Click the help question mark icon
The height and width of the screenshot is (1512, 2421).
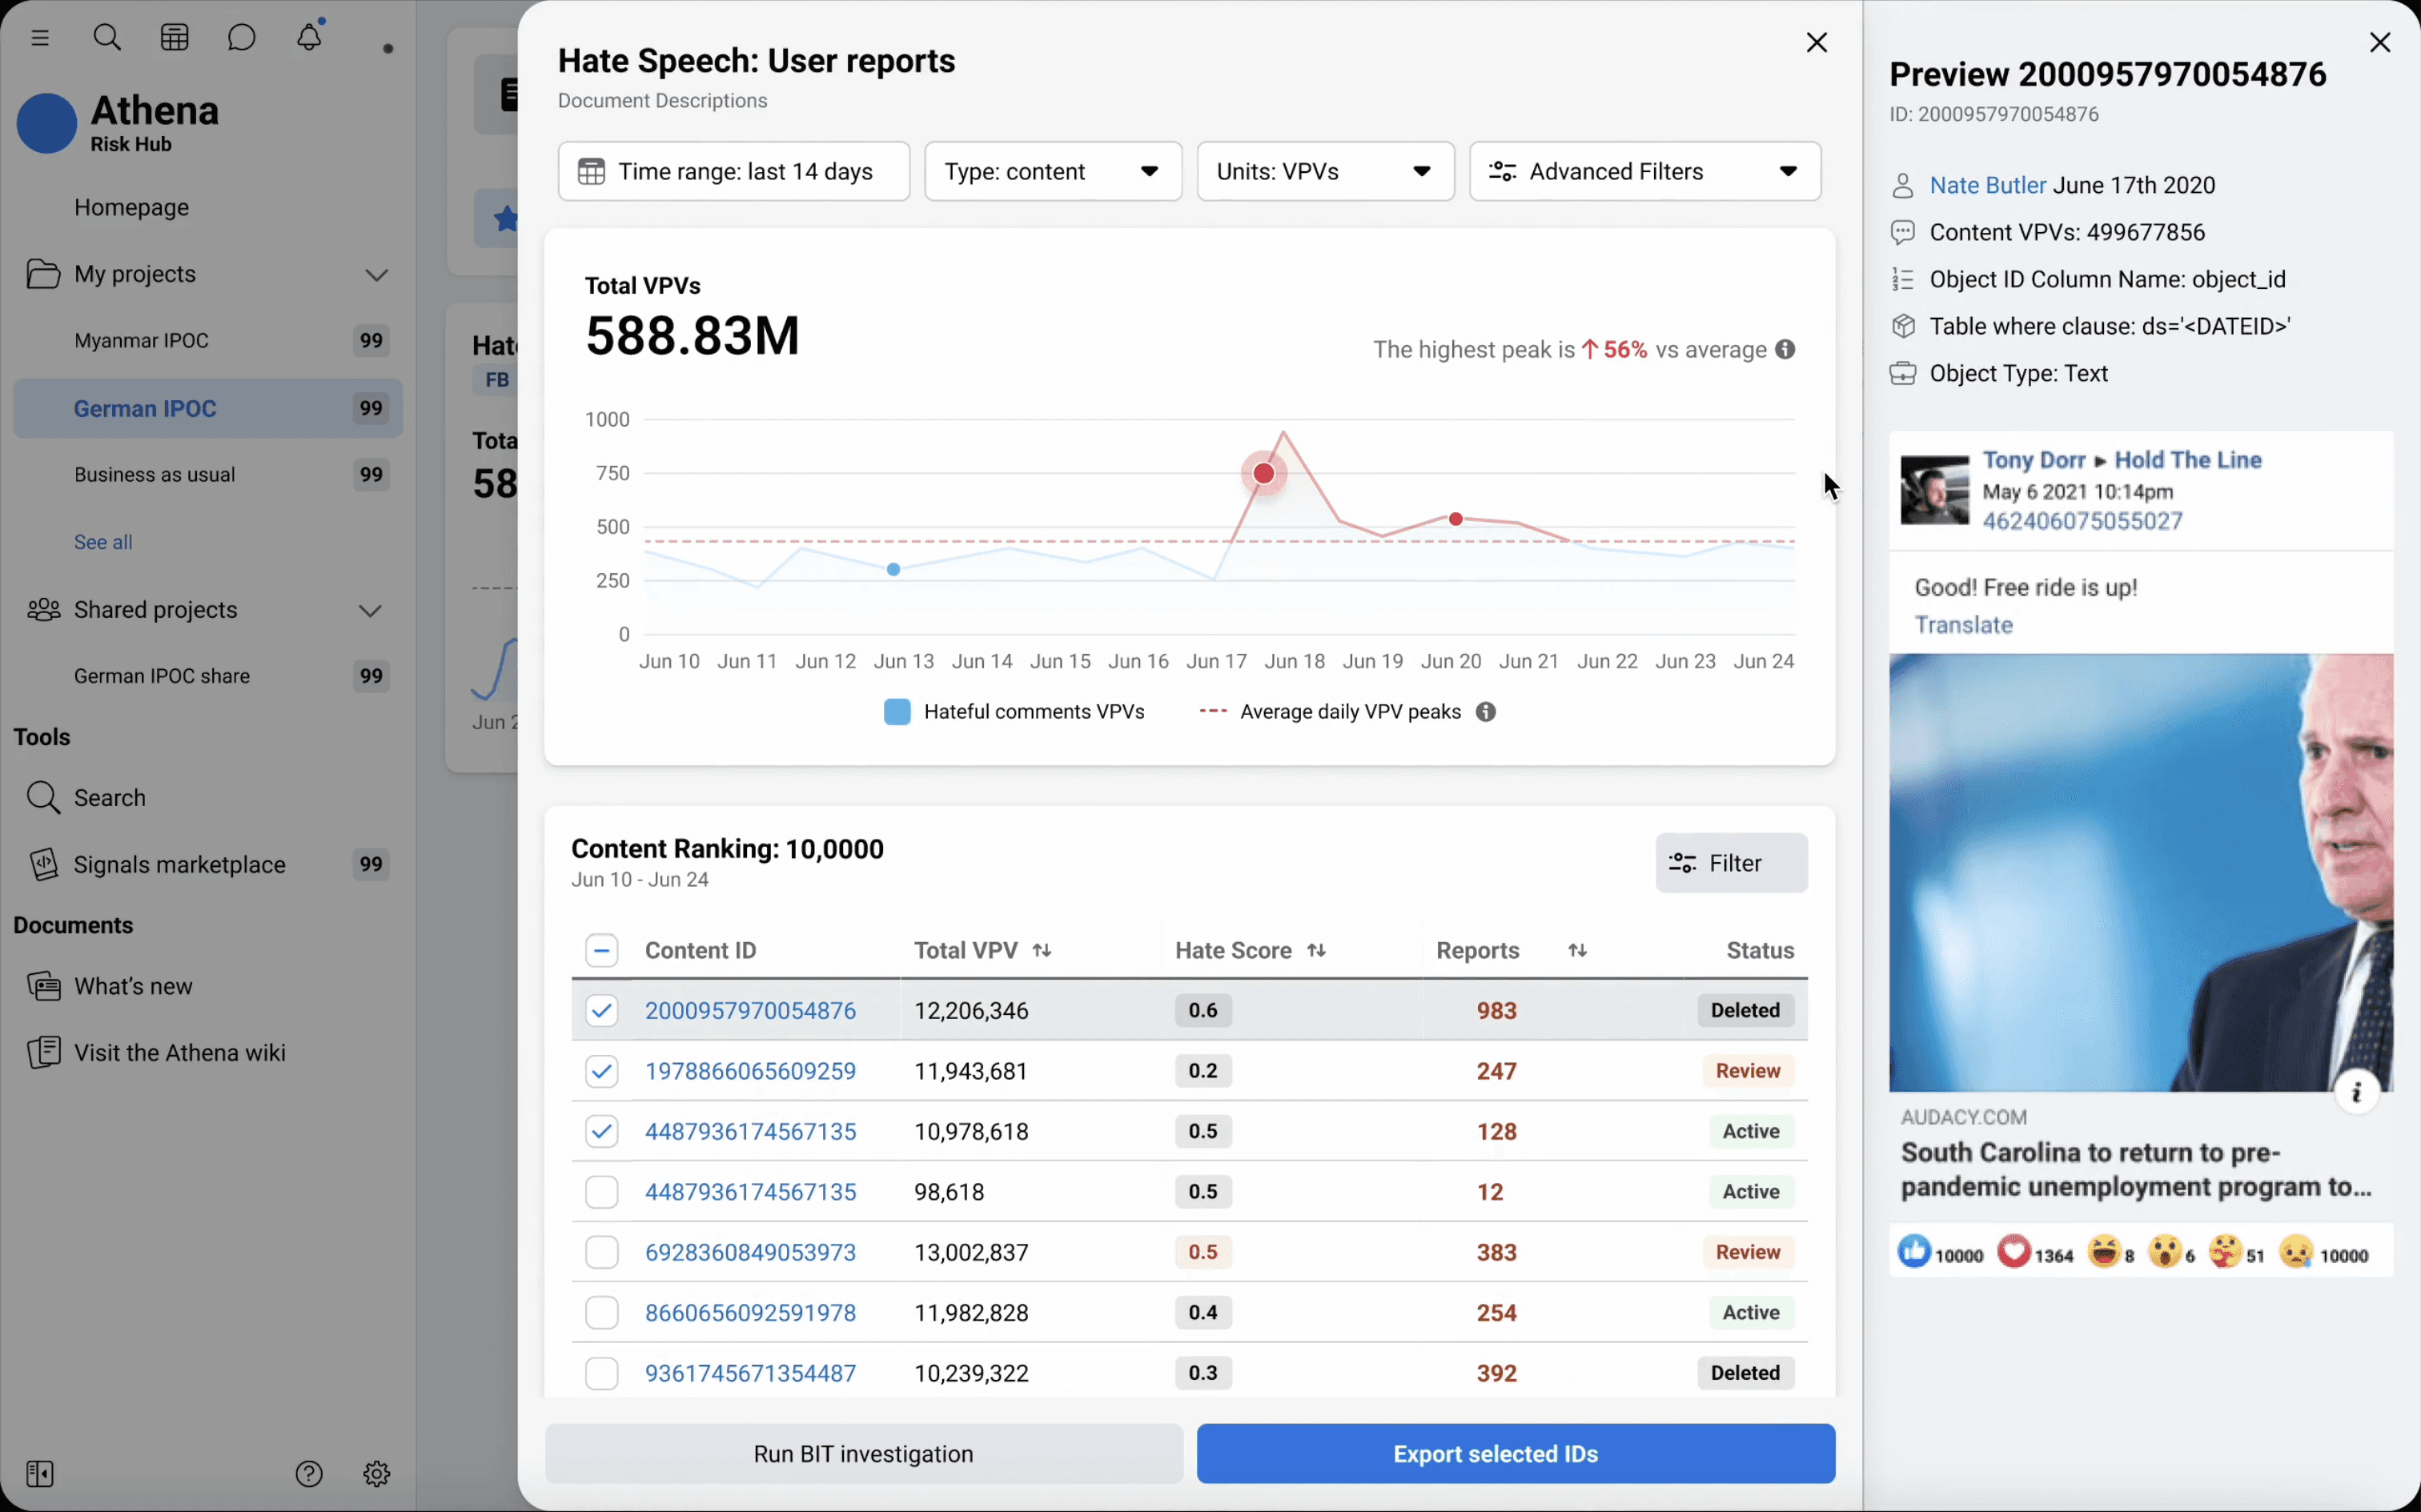tap(309, 1473)
